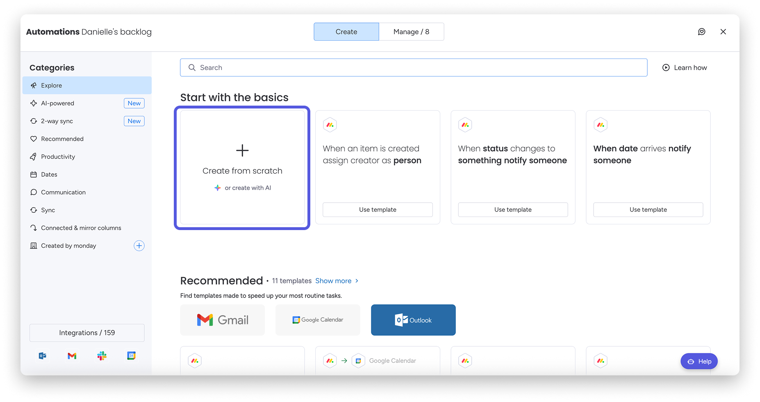The height and width of the screenshot is (402, 760).
Task: Use template for date arrives notification
Action: [648, 210]
